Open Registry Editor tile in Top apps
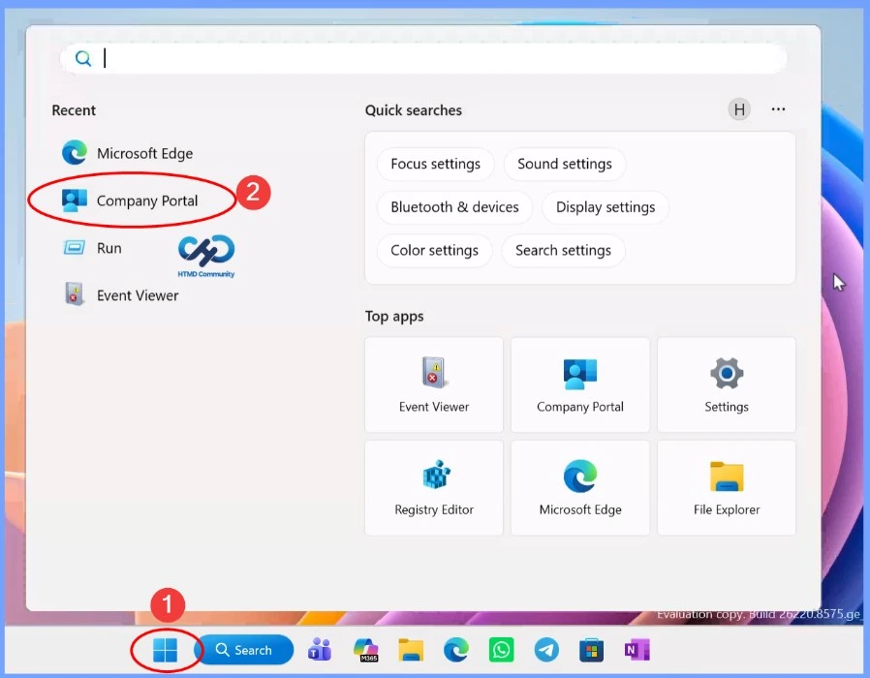The width and height of the screenshot is (870, 678). point(434,488)
